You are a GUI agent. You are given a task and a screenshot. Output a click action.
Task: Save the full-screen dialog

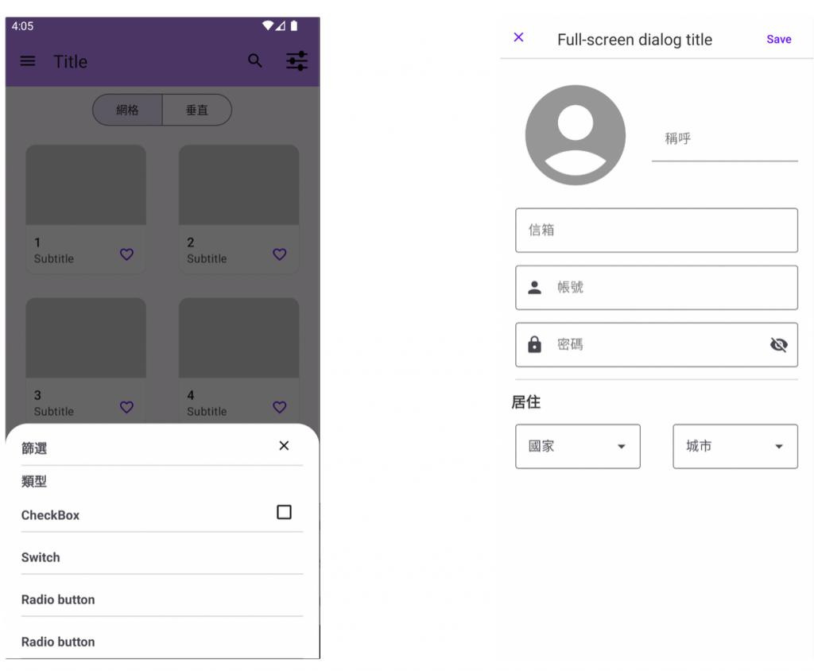click(x=779, y=40)
